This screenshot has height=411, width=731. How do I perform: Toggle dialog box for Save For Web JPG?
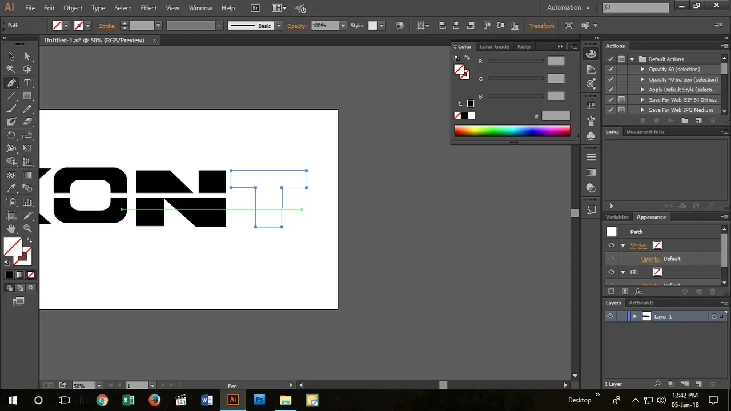pos(621,110)
